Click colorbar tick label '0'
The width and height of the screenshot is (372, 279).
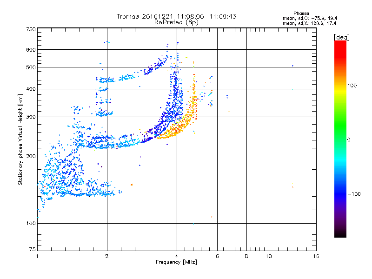349,140
